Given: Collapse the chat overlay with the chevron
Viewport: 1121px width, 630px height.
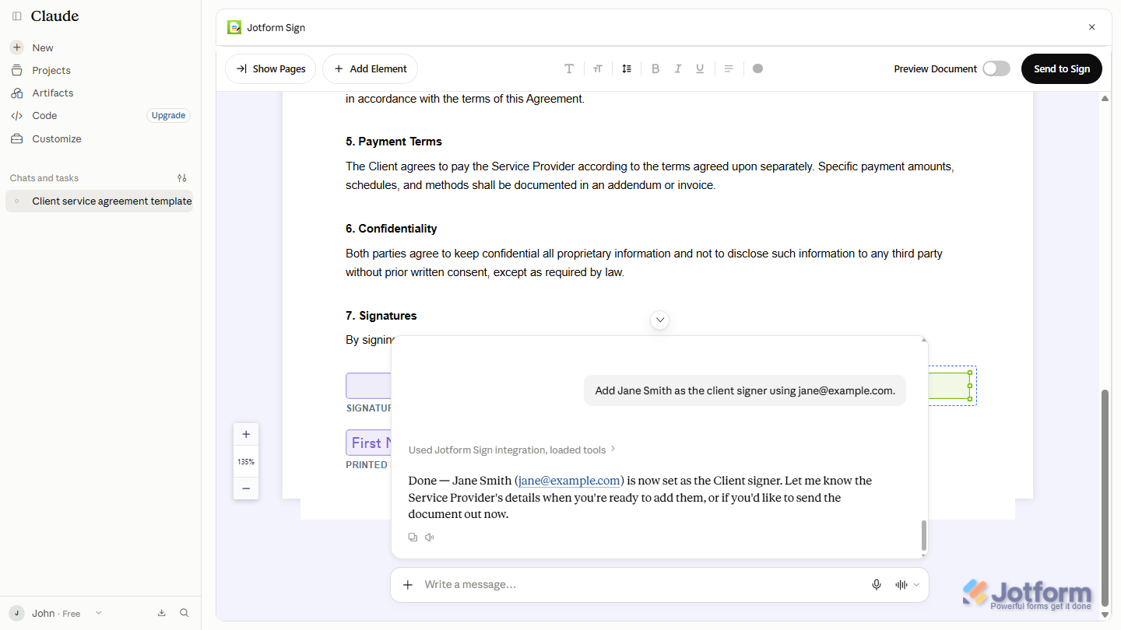Looking at the screenshot, I should click(660, 320).
